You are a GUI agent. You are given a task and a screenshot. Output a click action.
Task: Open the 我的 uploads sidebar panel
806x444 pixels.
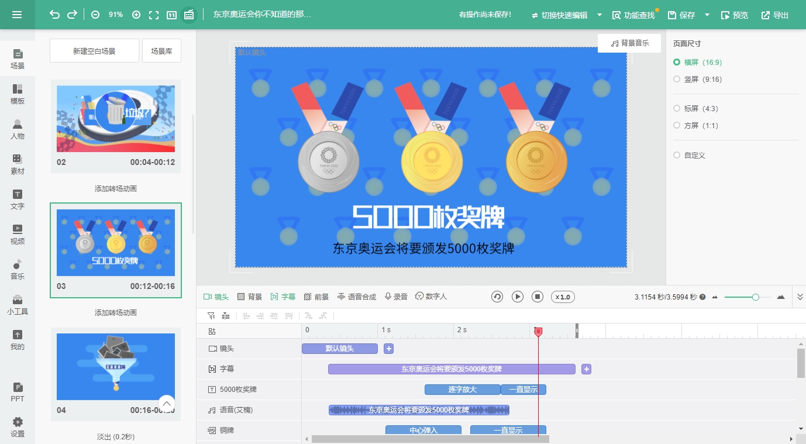[18, 340]
